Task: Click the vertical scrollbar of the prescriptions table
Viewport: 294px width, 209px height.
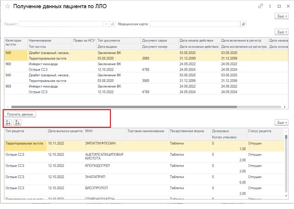Action: coord(286,160)
